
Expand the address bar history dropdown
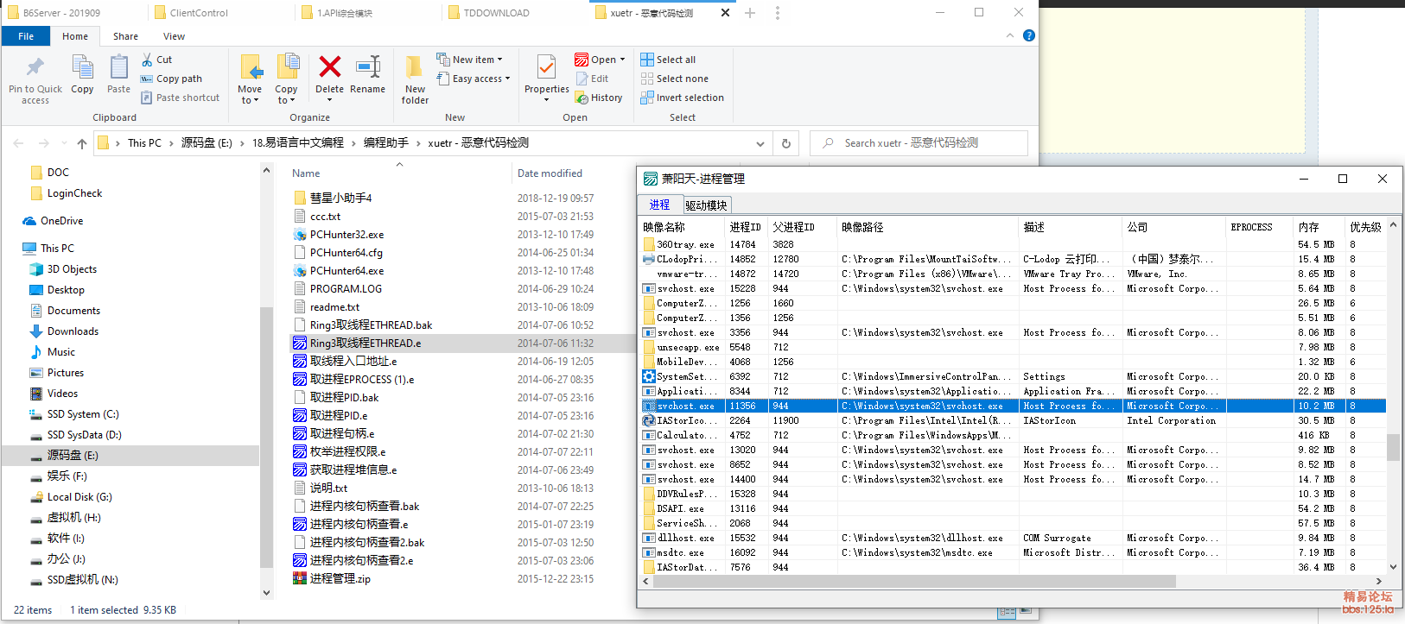(x=760, y=143)
